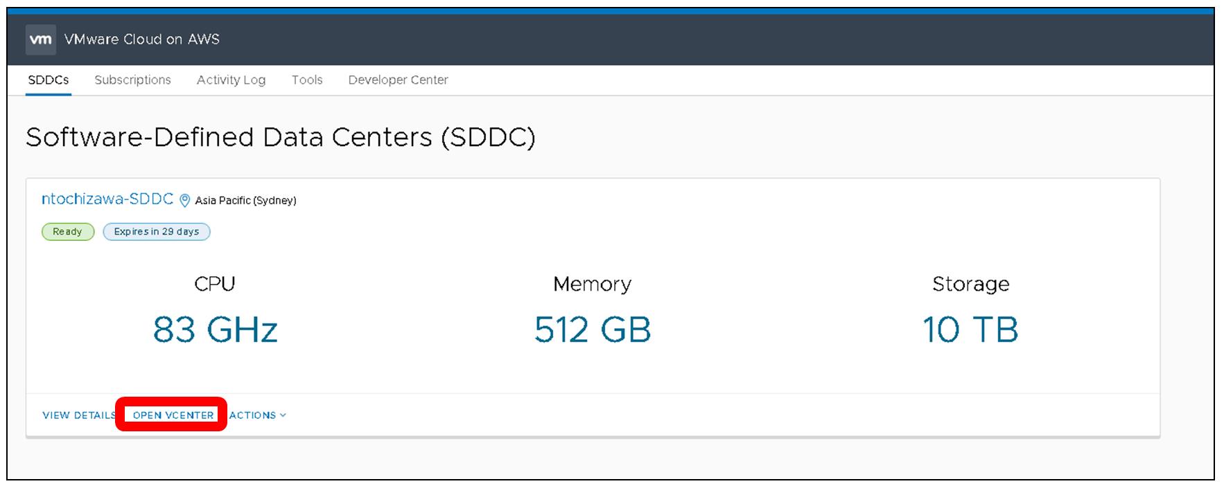1224x486 pixels.
Task: Click the Software-Defined Data Centers heading
Action: pos(280,138)
